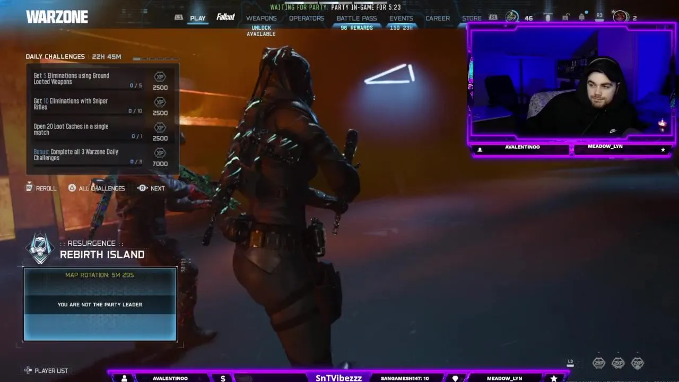Click MEADOW_LYN label in bottom overlay
The width and height of the screenshot is (679, 382).
click(x=504, y=378)
